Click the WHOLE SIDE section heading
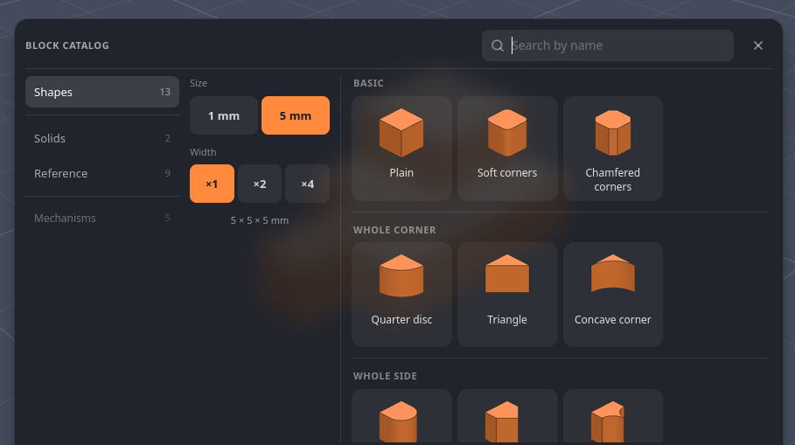The height and width of the screenshot is (445, 795). tap(386, 376)
